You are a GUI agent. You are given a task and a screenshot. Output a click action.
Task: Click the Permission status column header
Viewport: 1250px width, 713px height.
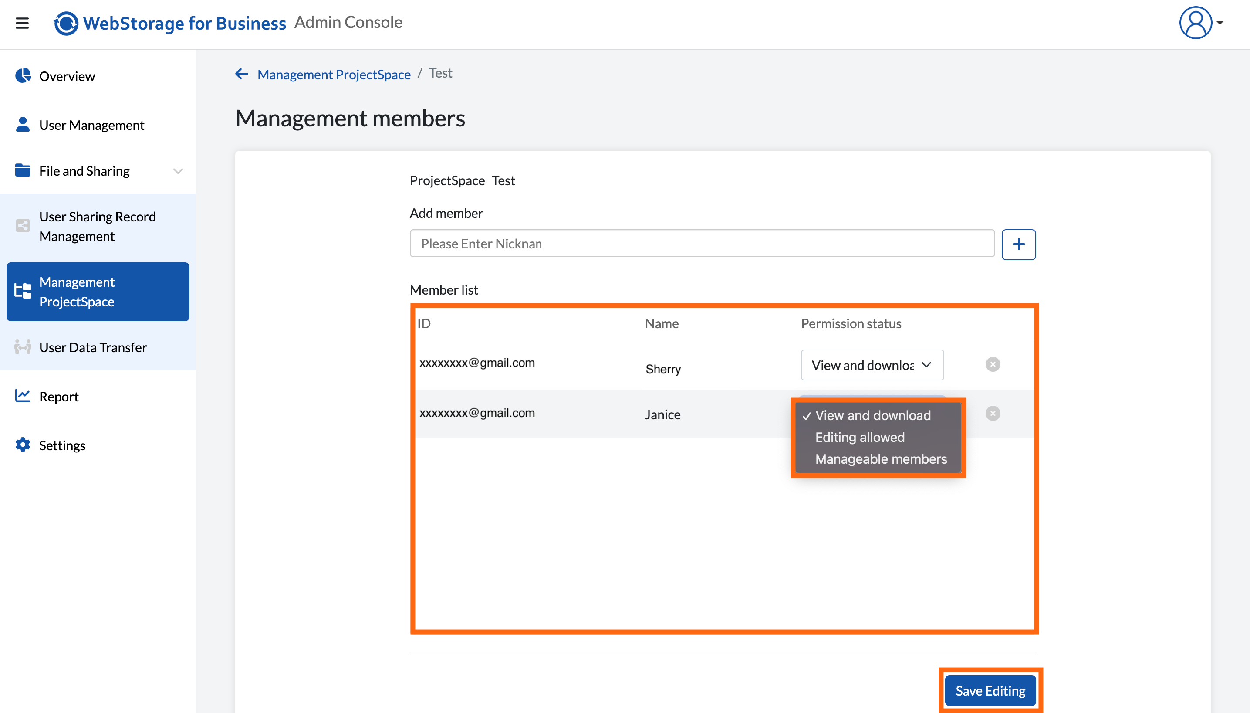click(851, 323)
